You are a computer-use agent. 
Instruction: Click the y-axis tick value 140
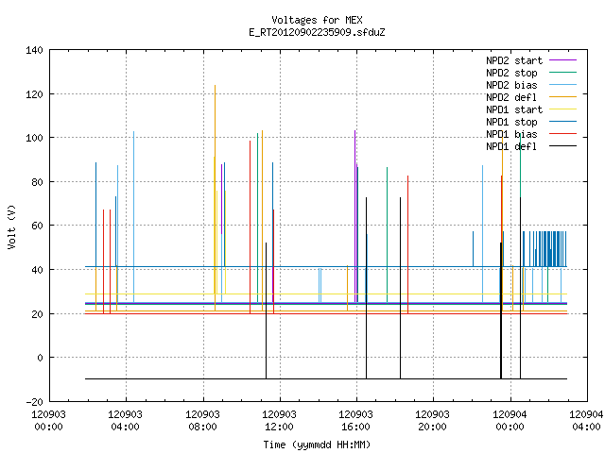click(34, 50)
